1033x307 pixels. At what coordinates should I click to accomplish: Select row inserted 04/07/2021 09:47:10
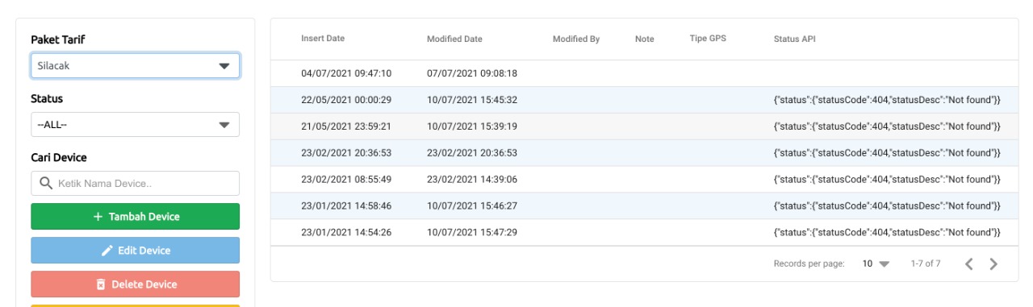tap(644, 73)
